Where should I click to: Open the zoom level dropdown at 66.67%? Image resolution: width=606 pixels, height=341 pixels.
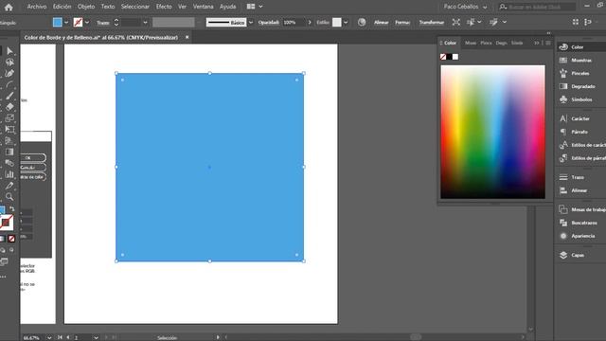point(49,337)
